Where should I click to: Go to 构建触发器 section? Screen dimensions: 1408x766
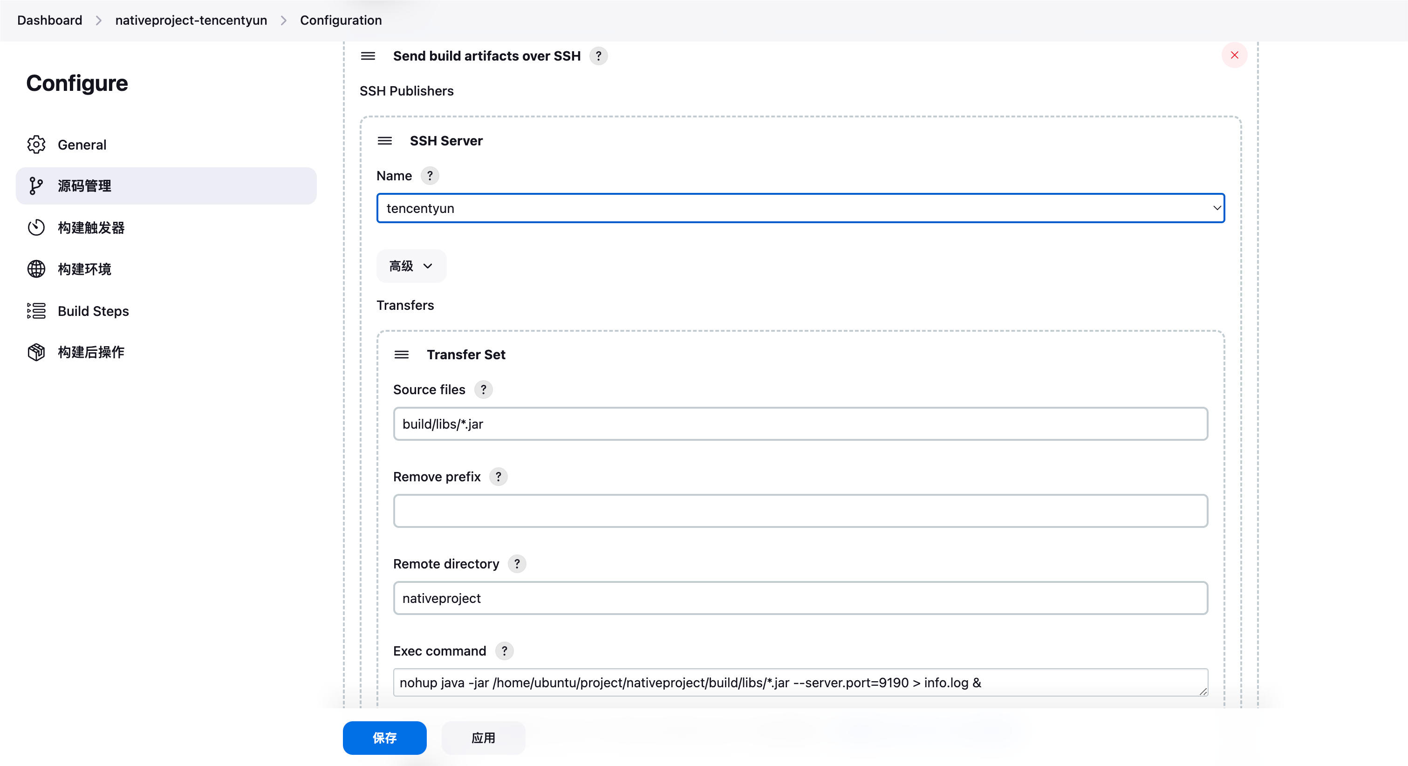point(166,227)
